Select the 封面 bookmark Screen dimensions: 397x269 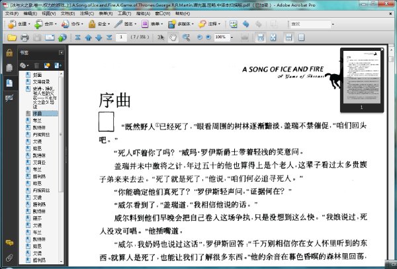(37, 75)
